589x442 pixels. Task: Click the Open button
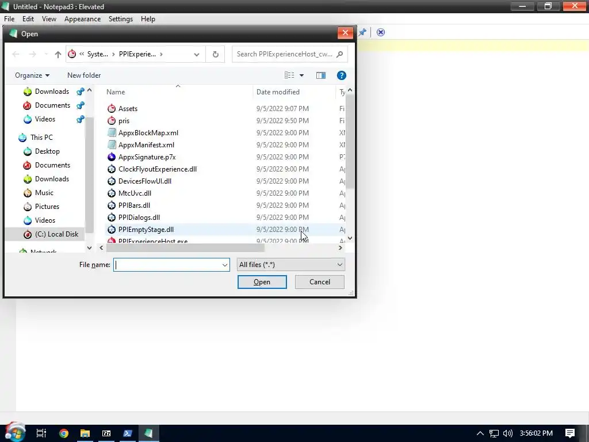(x=262, y=282)
